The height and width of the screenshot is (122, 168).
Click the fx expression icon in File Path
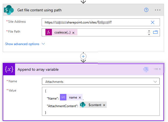(x=49, y=32)
